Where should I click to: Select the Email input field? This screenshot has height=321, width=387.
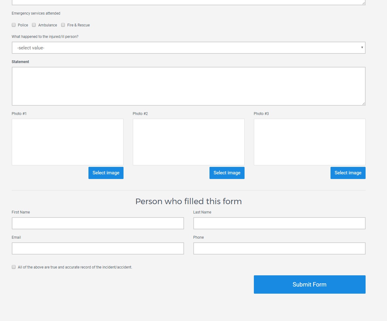point(98,249)
